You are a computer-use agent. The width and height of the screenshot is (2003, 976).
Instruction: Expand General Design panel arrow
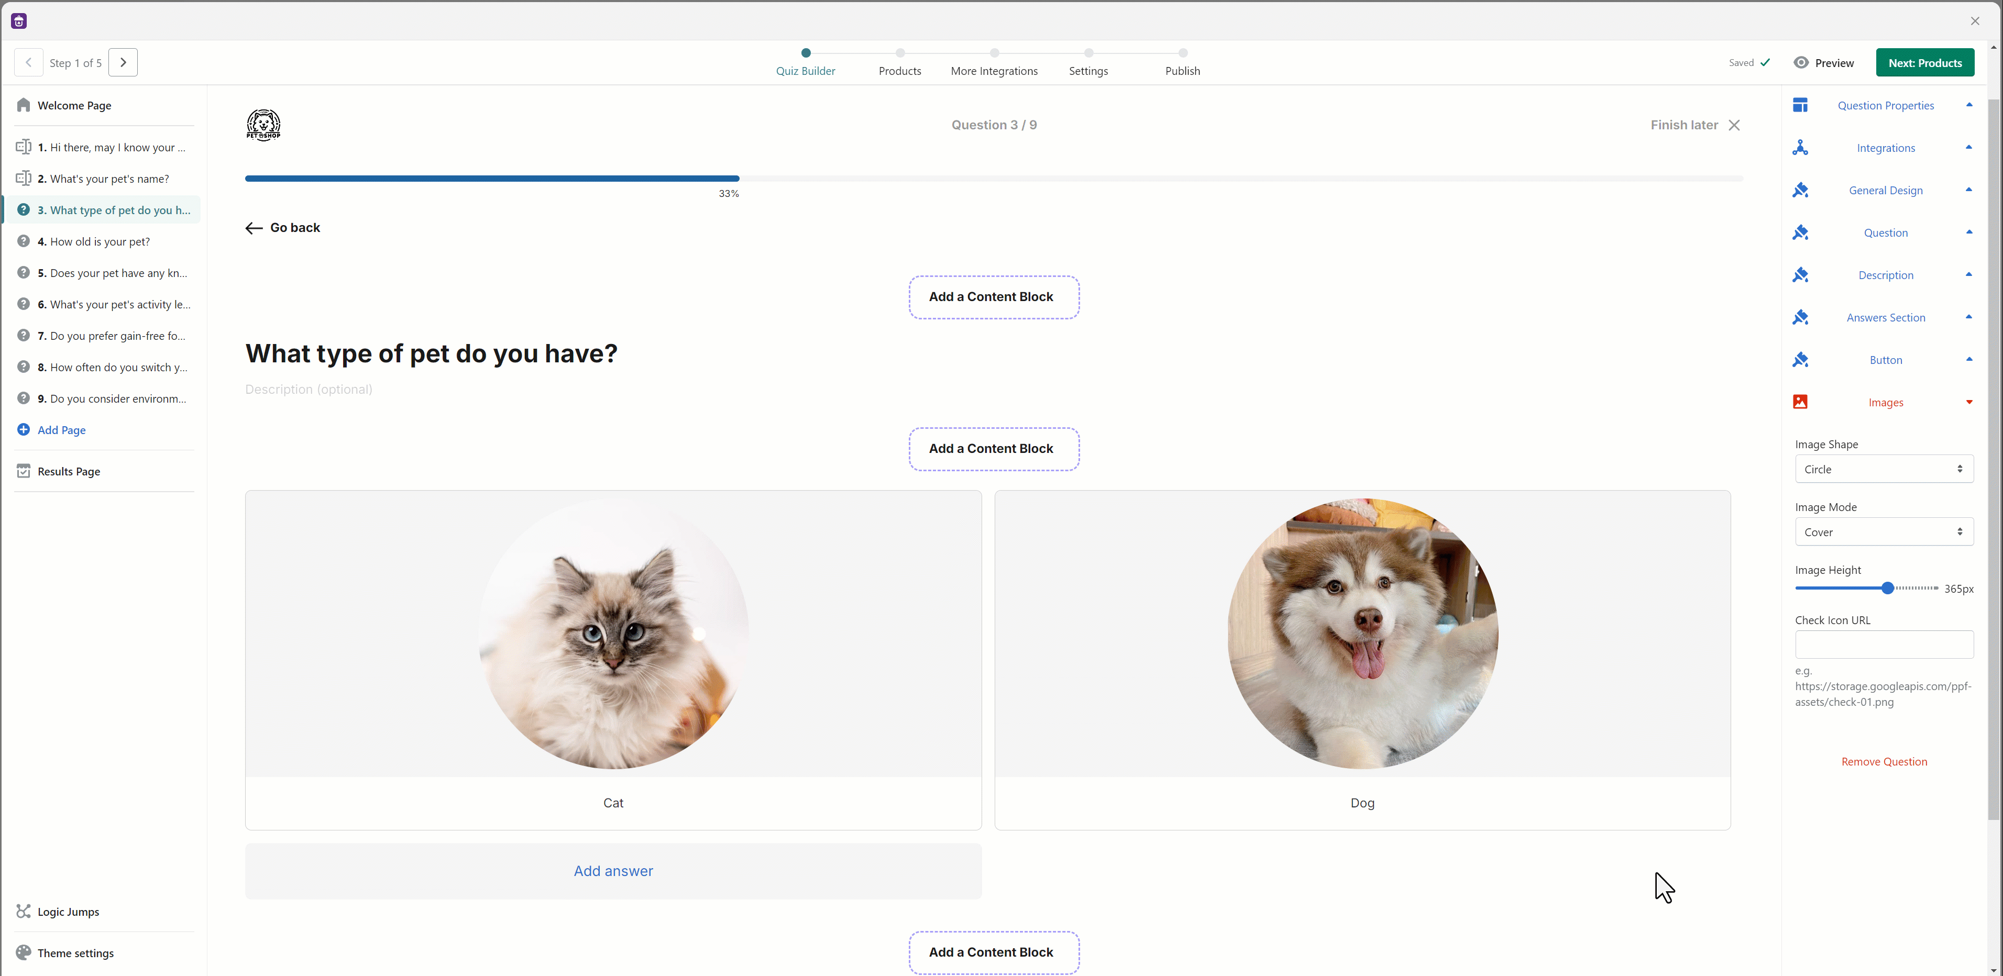pyautogui.click(x=1969, y=190)
